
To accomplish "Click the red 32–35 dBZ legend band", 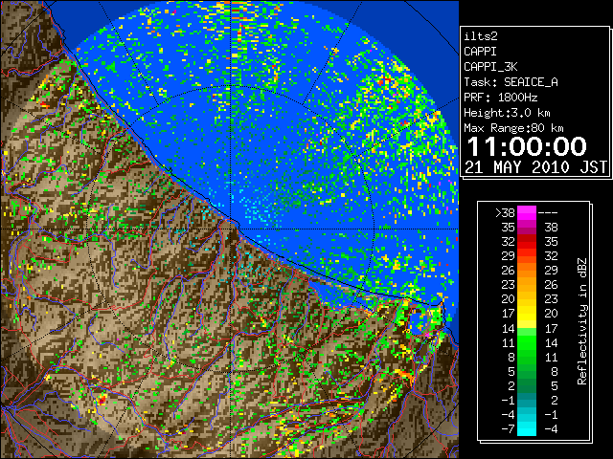I will 527,242.
